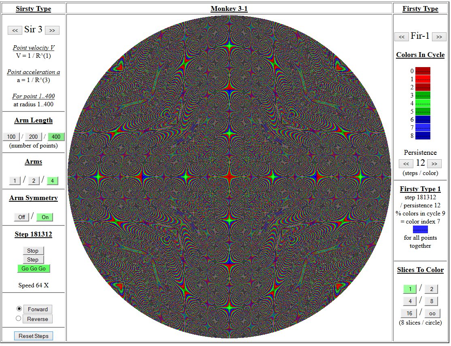This screenshot has width=451, height=346.
Task: Increase the Persistence value
Action: (x=434, y=164)
